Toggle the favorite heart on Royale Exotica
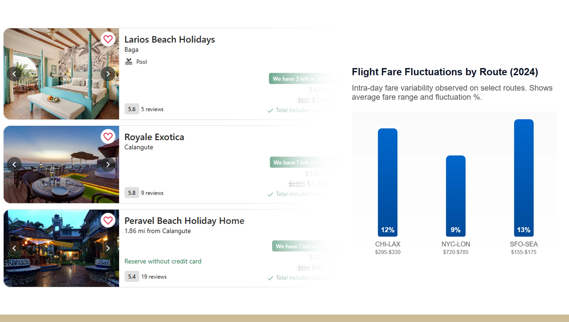This screenshot has height=322, width=569. click(x=108, y=137)
